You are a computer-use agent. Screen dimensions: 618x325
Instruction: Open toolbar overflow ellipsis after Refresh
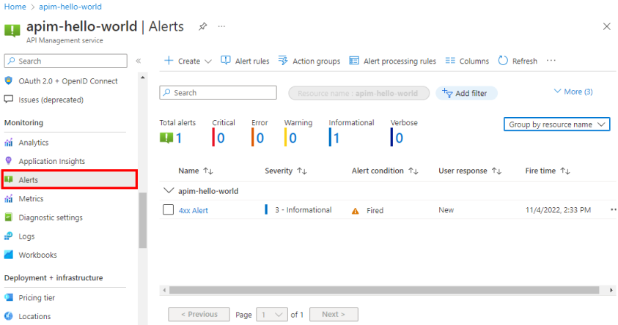tap(551, 61)
